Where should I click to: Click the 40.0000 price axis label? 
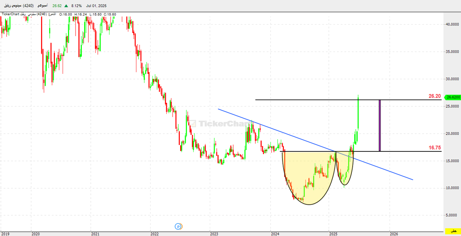[452, 24]
